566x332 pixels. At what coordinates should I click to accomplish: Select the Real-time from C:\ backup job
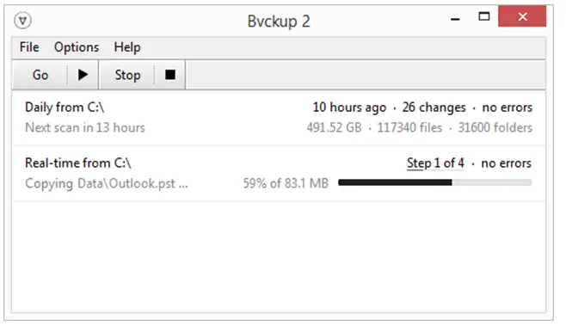tap(279, 174)
